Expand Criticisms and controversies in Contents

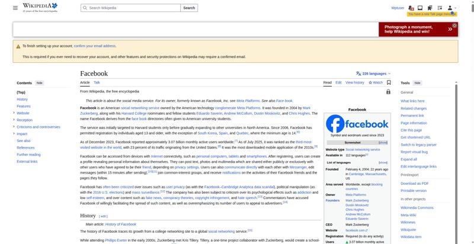14,127
